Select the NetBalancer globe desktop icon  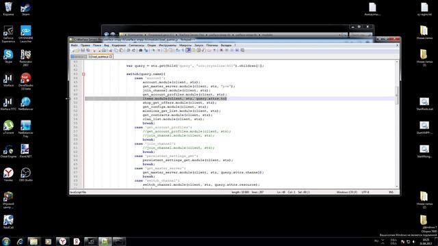click(26, 103)
